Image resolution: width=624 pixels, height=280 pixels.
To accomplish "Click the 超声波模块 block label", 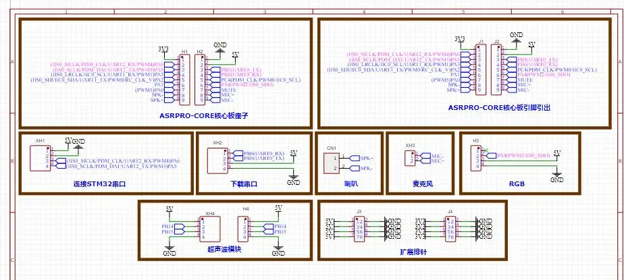I will [226, 250].
